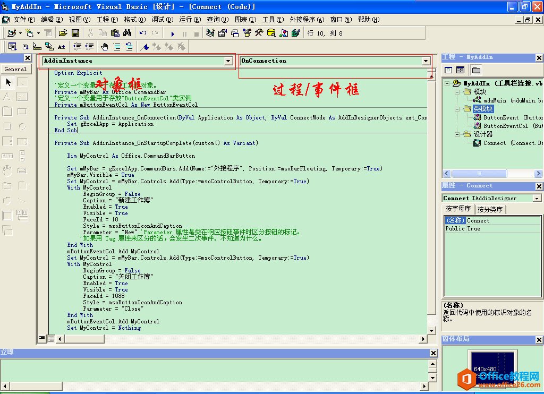Select the General tab in the toolbox
This screenshot has width=544, height=394.
click(15, 69)
